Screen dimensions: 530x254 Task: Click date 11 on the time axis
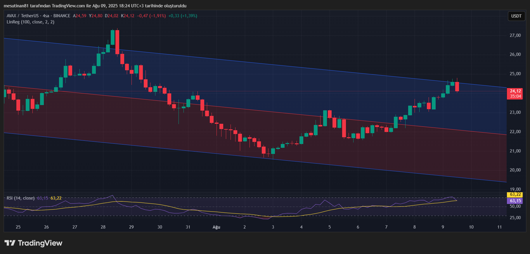(x=500, y=227)
